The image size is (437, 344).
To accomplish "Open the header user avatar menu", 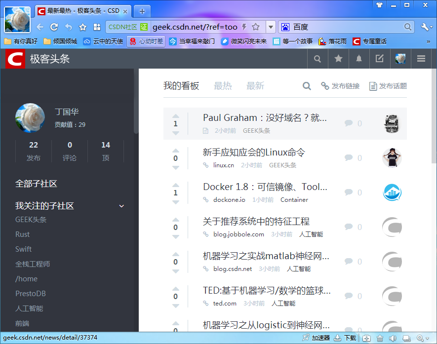I will 400,59.
